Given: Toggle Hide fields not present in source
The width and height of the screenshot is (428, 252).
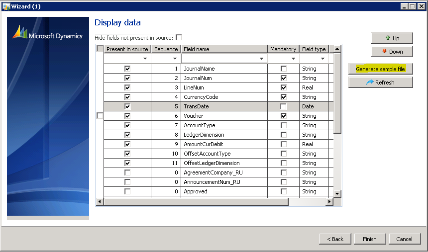Looking at the screenshot, I should (179, 37).
